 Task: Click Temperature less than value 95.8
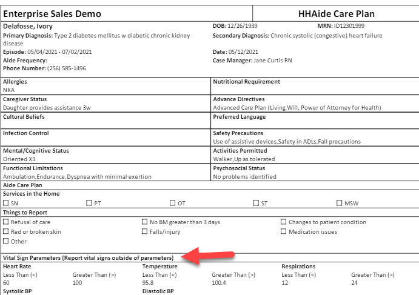pyautogui.click(x=148, y=283)
